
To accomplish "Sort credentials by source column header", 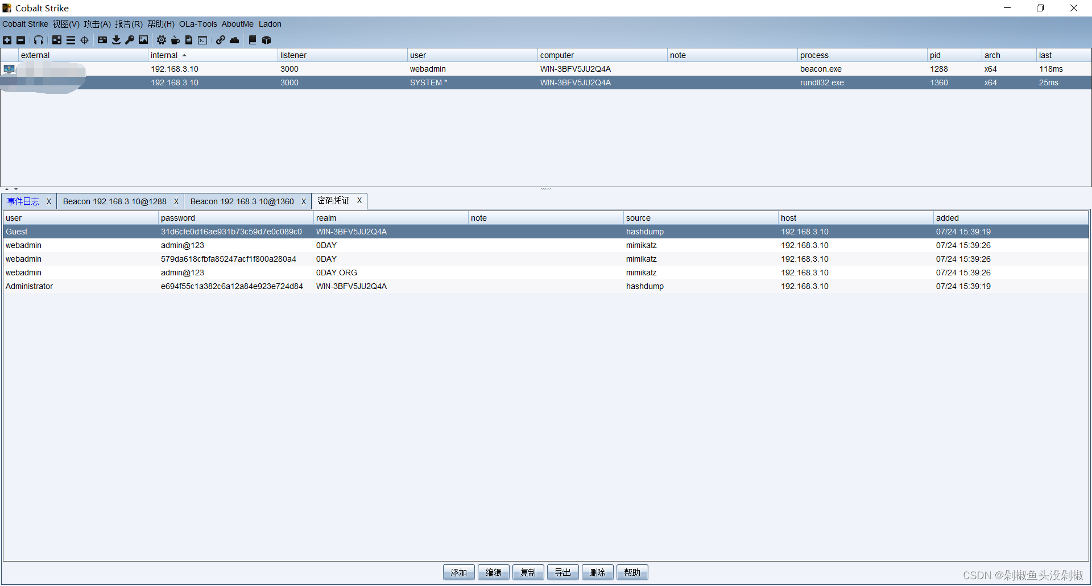I will pos(701,218).
